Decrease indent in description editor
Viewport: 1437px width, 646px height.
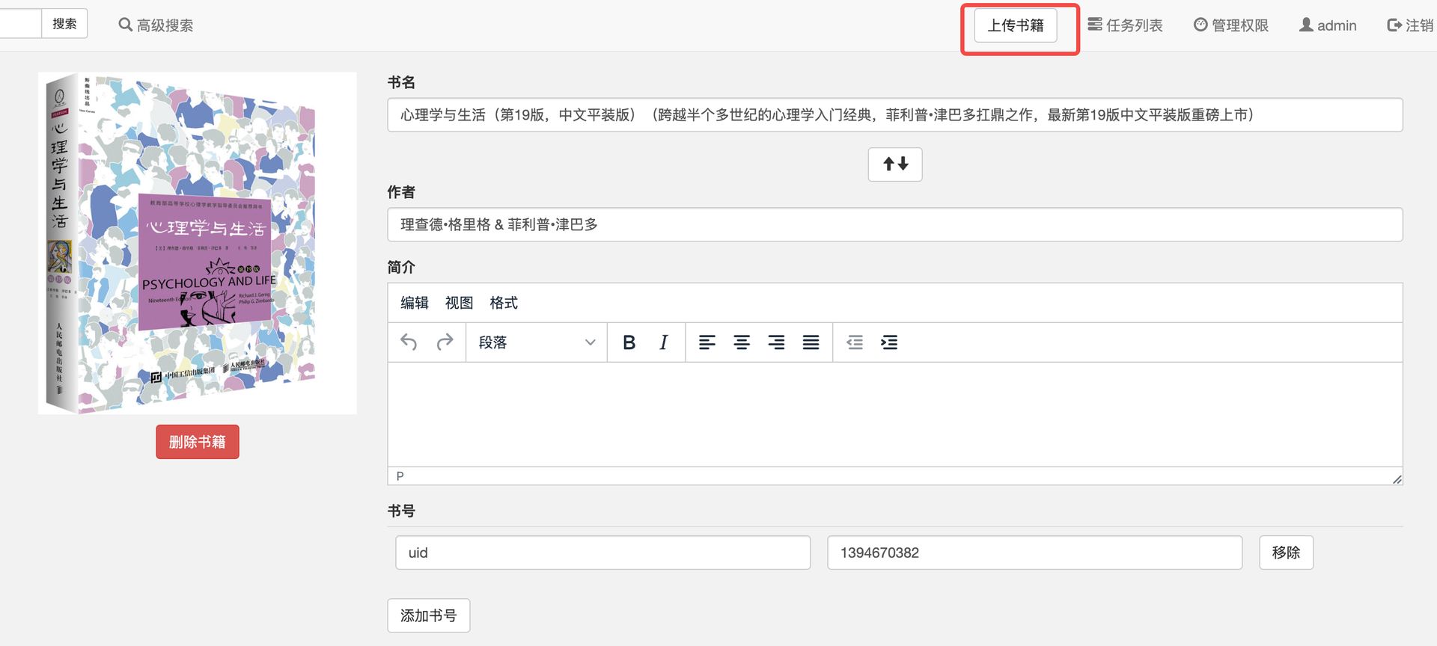(x=855, y=342)
